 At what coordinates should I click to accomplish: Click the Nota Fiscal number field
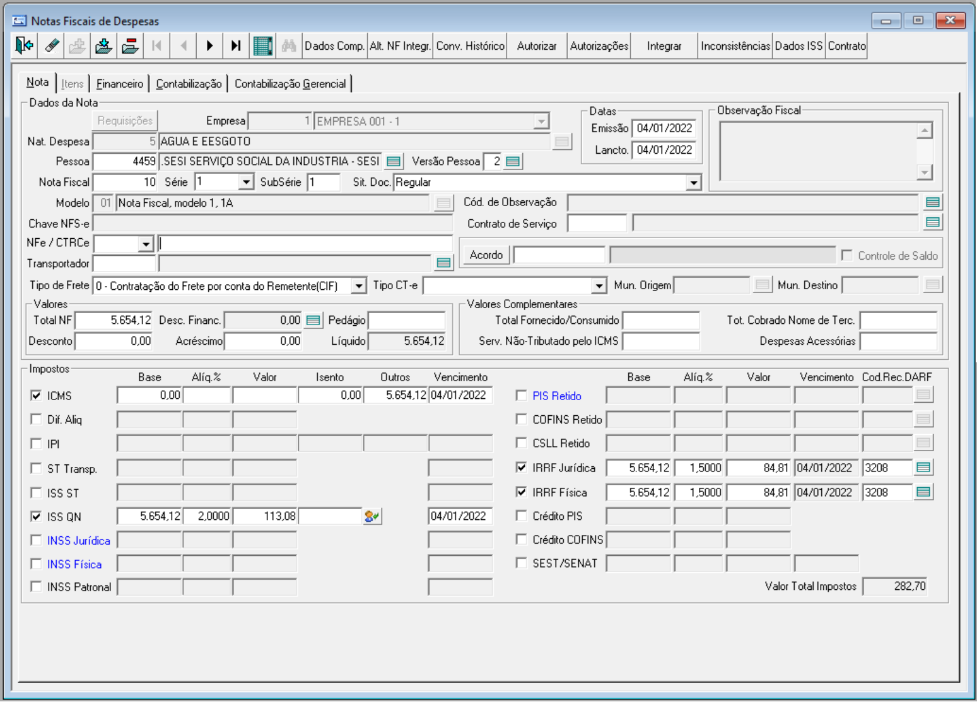[125, 183]
